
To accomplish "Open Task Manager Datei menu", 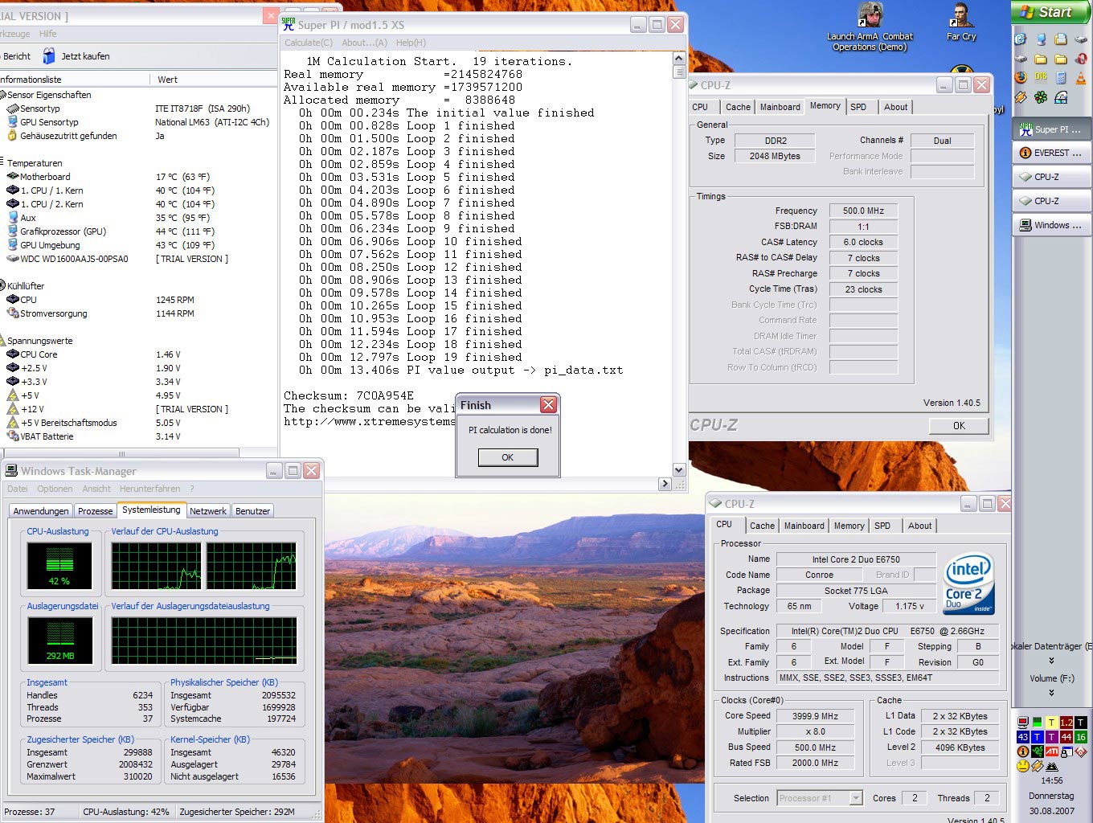I will point(17,489).
